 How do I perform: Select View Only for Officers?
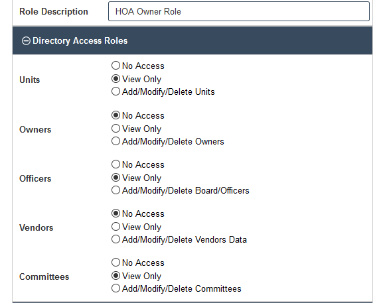click(115, 178)
